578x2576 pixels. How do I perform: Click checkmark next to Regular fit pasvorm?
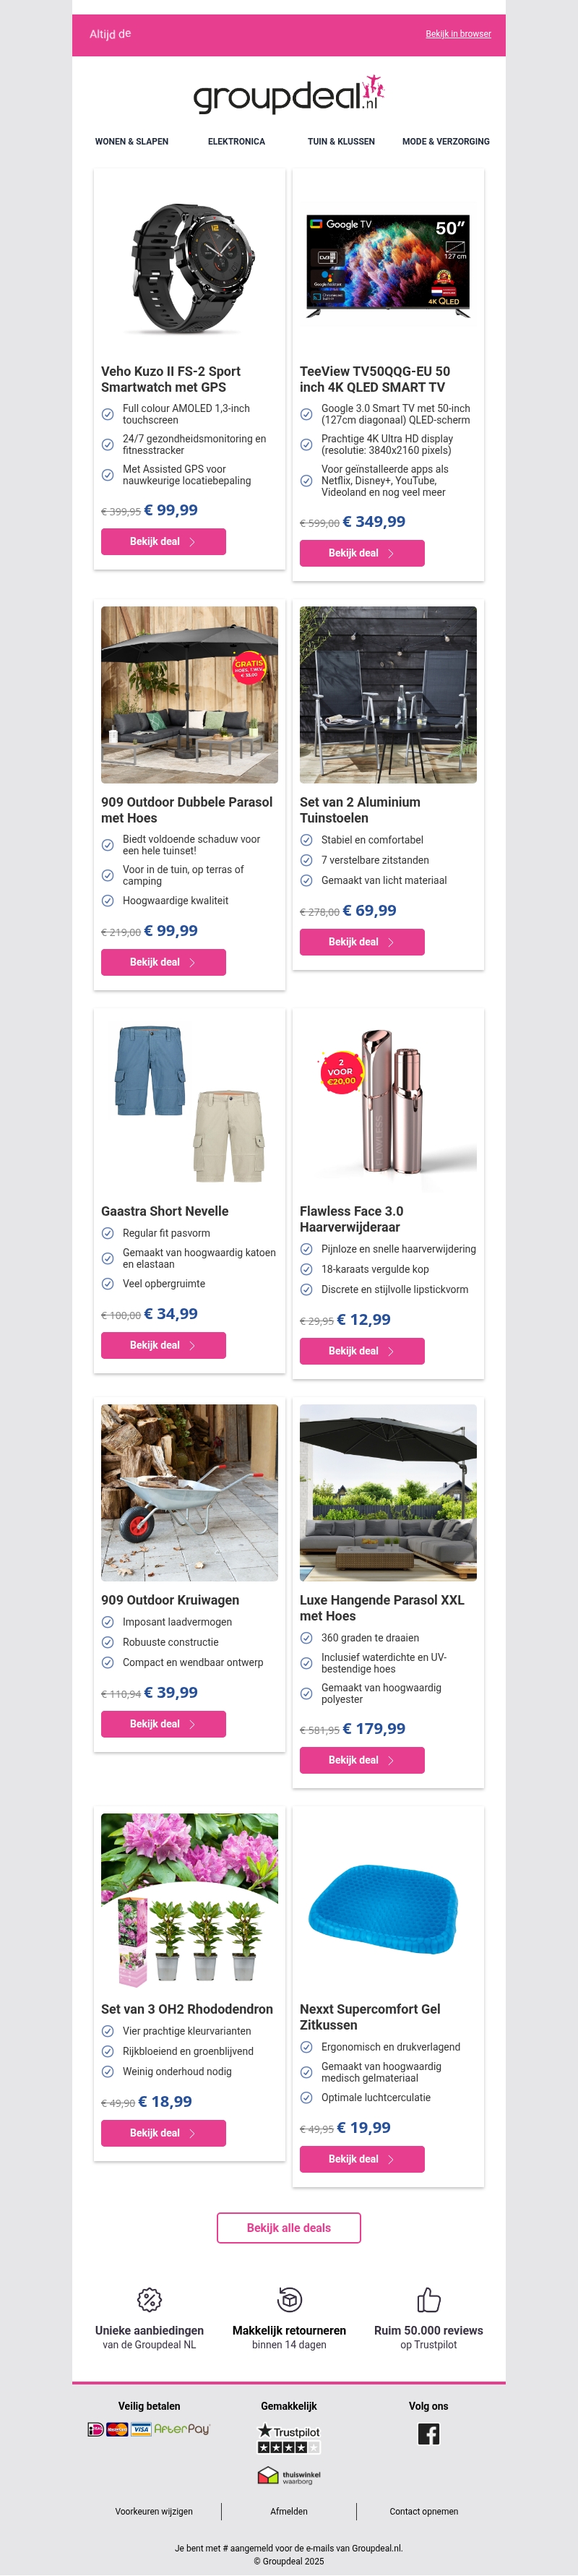coord(107,1233)
